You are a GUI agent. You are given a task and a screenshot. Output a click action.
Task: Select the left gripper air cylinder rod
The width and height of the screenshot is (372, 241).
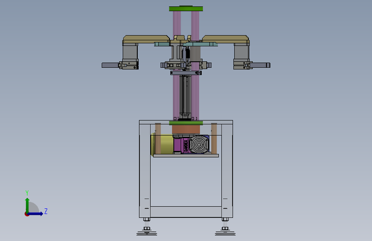pyautogui.click(x=110, y=65)
